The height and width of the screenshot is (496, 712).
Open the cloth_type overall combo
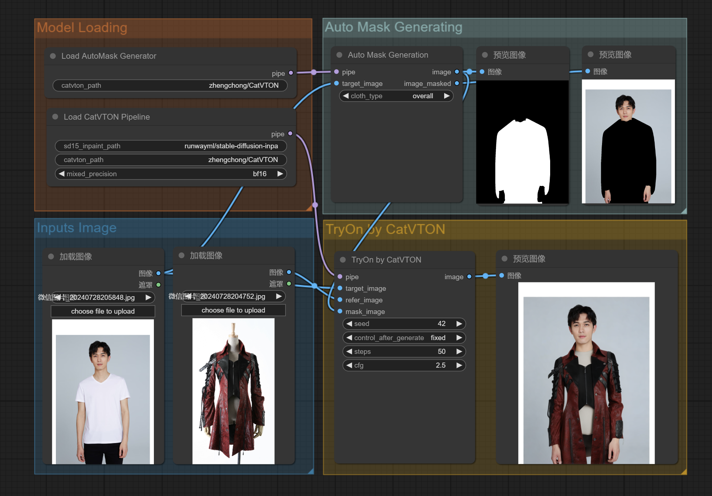pos(396,96)
